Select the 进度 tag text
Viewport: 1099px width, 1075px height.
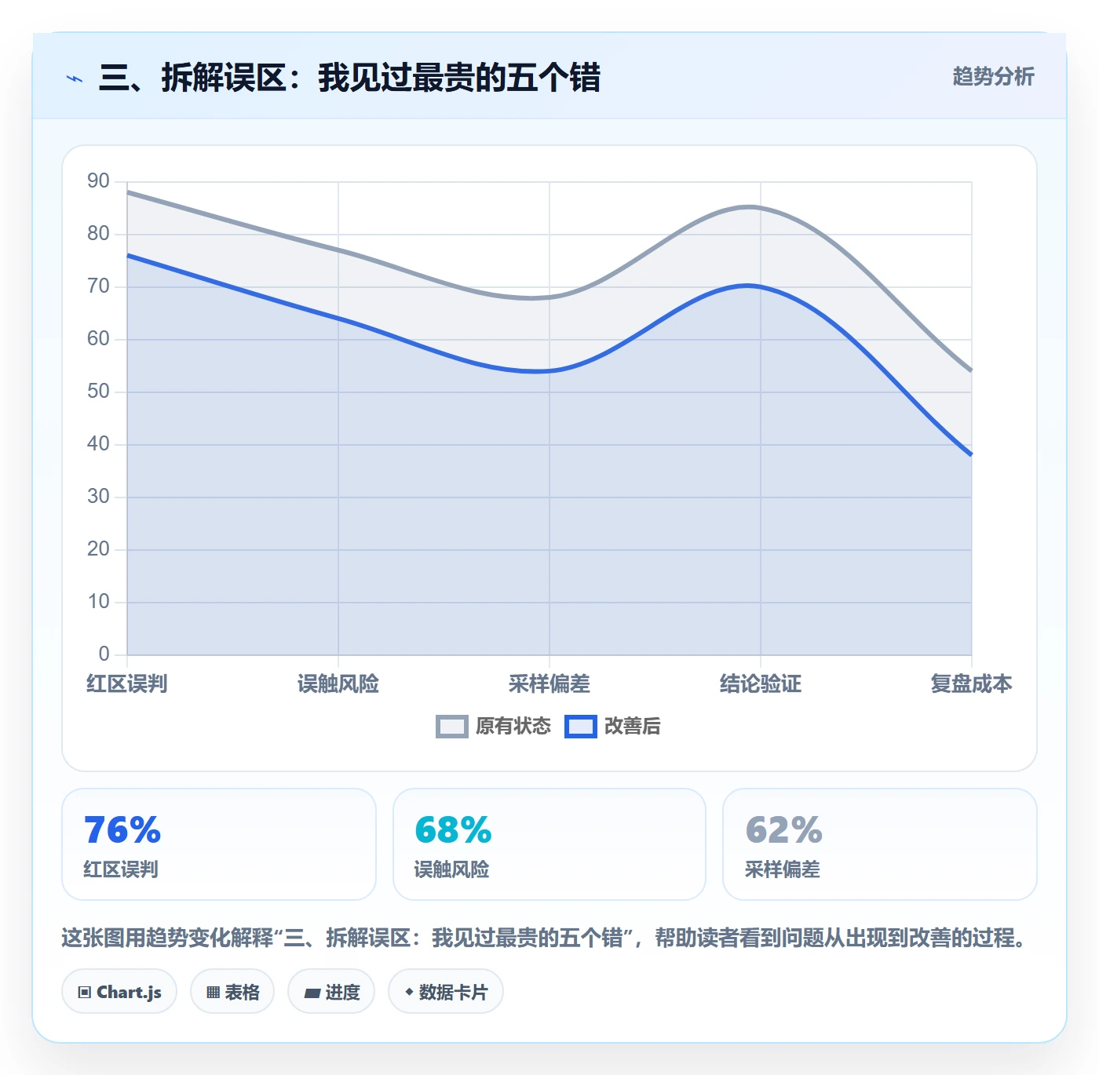[x=342, y=992]
